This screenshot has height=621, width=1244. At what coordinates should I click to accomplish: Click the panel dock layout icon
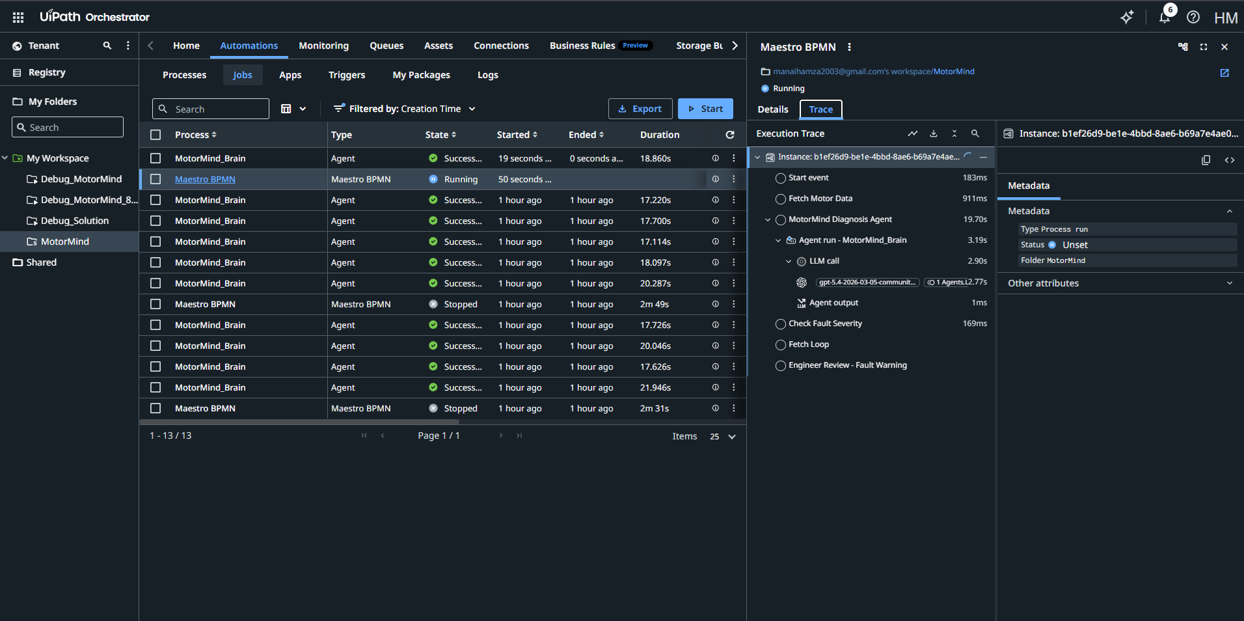point(1183,47)
